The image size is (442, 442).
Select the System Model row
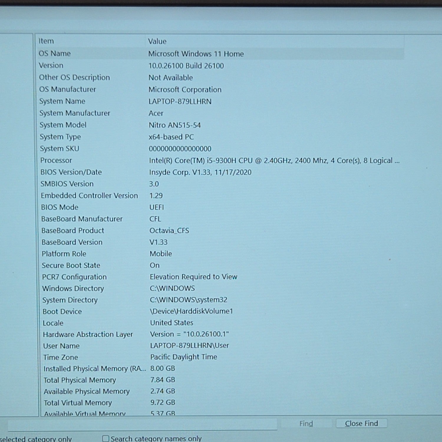click(221, 125)
